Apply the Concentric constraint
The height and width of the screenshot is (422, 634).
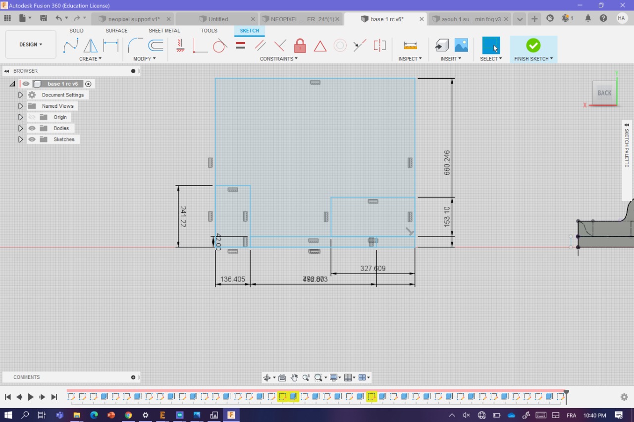coord(340,46)
